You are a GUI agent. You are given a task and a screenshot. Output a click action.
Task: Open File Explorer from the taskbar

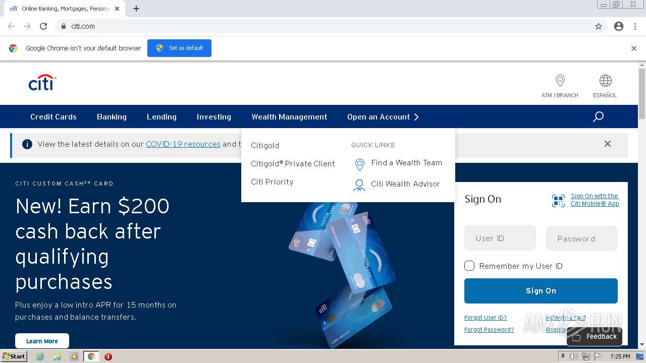57,356
